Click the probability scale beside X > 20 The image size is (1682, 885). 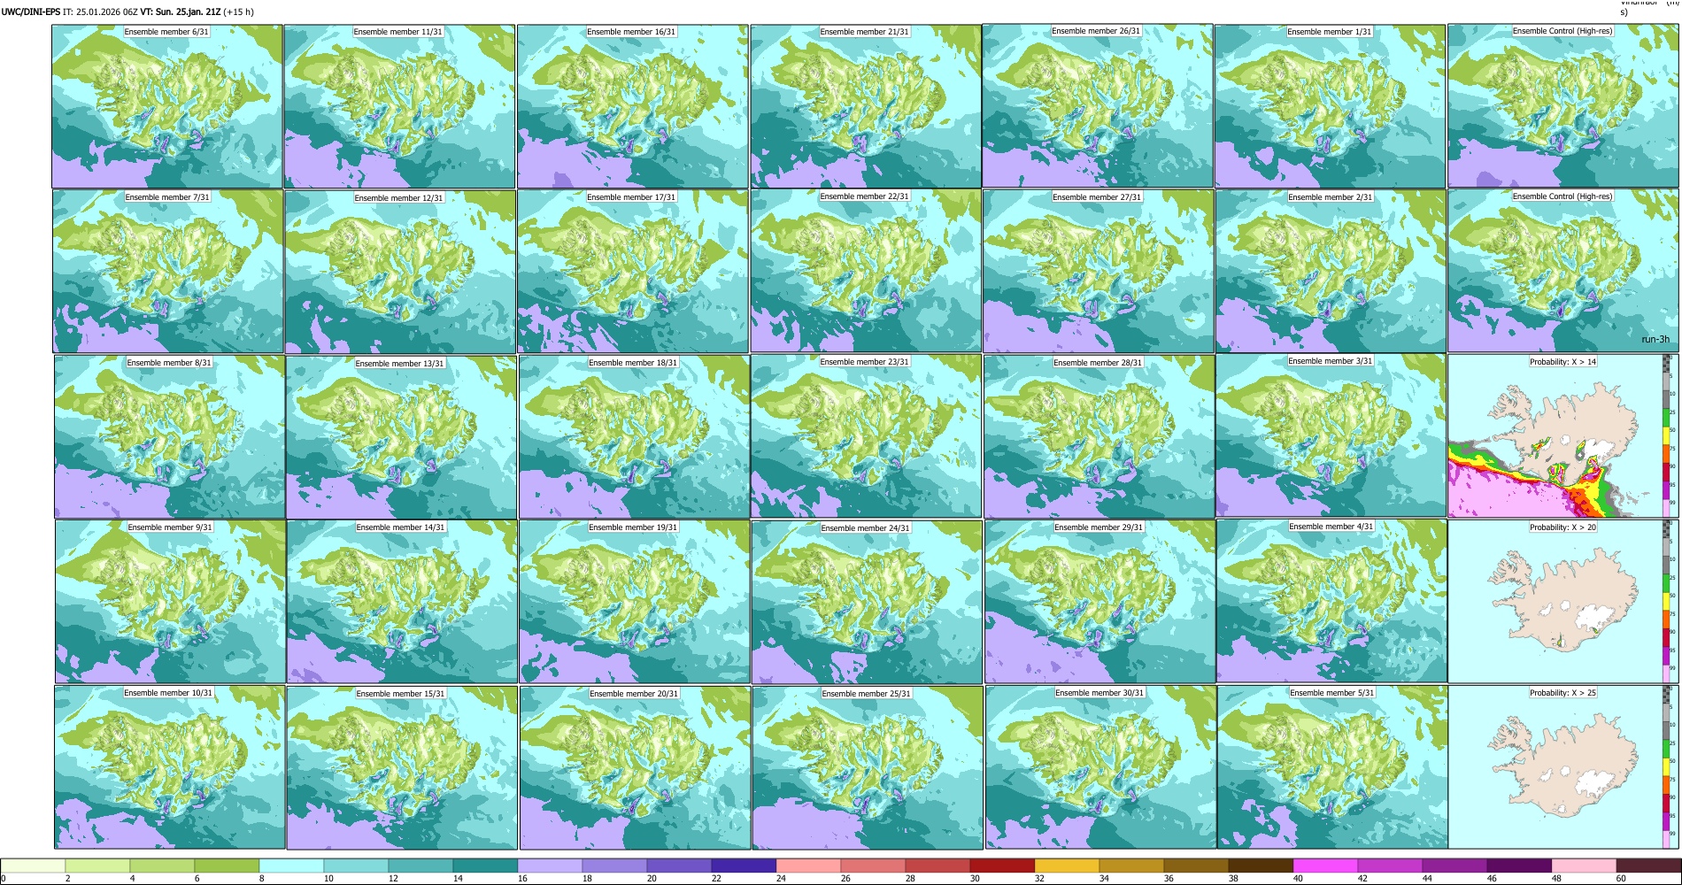1667,601
